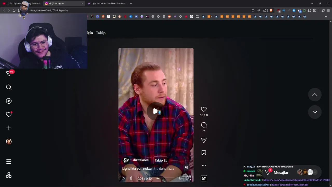Viewport: 332px width, 187px height.
Task: Click the video volume speaker control
Action: pos(131,178)
